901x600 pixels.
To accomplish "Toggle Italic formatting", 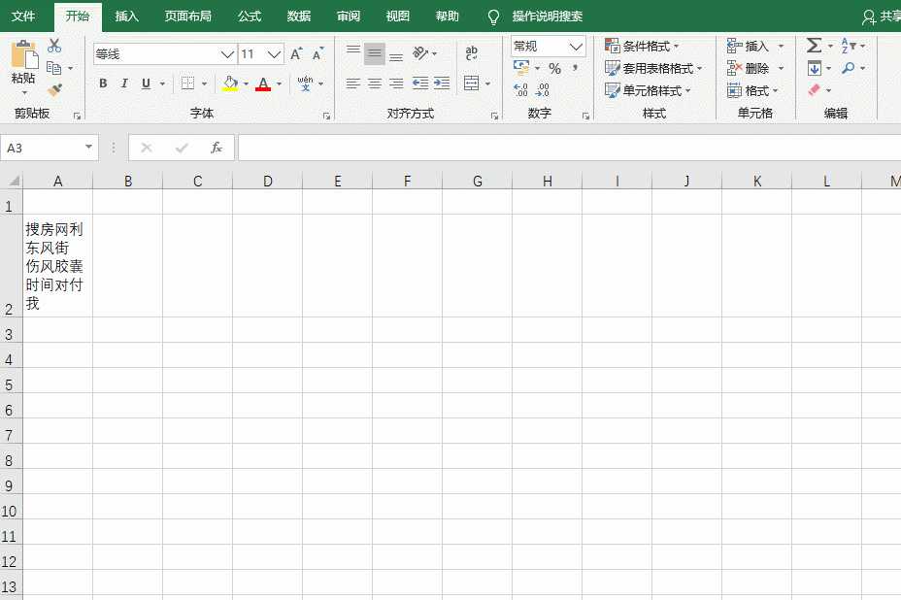I will pos(124,83).
